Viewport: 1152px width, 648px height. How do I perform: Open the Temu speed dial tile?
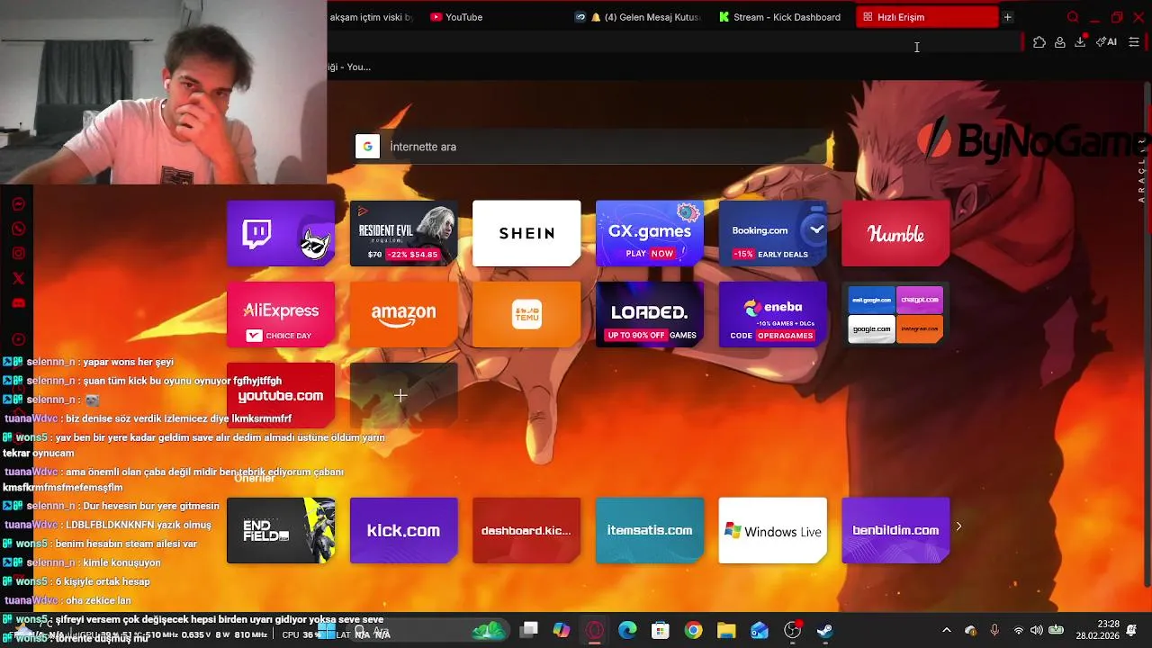(526, 314)
